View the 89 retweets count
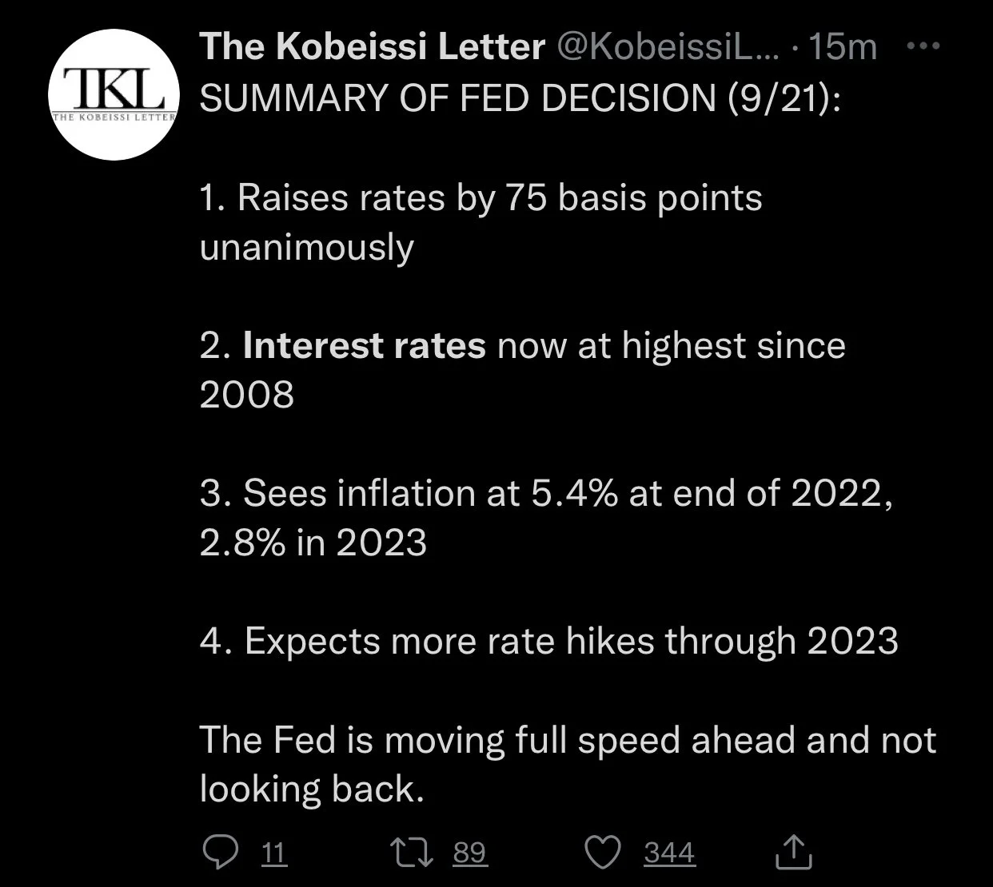Screen dimensions: 993x887 (470, 853)
